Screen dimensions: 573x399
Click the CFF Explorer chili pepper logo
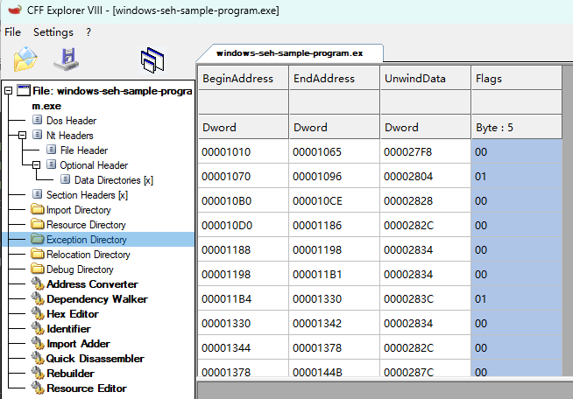click(15, 10)
